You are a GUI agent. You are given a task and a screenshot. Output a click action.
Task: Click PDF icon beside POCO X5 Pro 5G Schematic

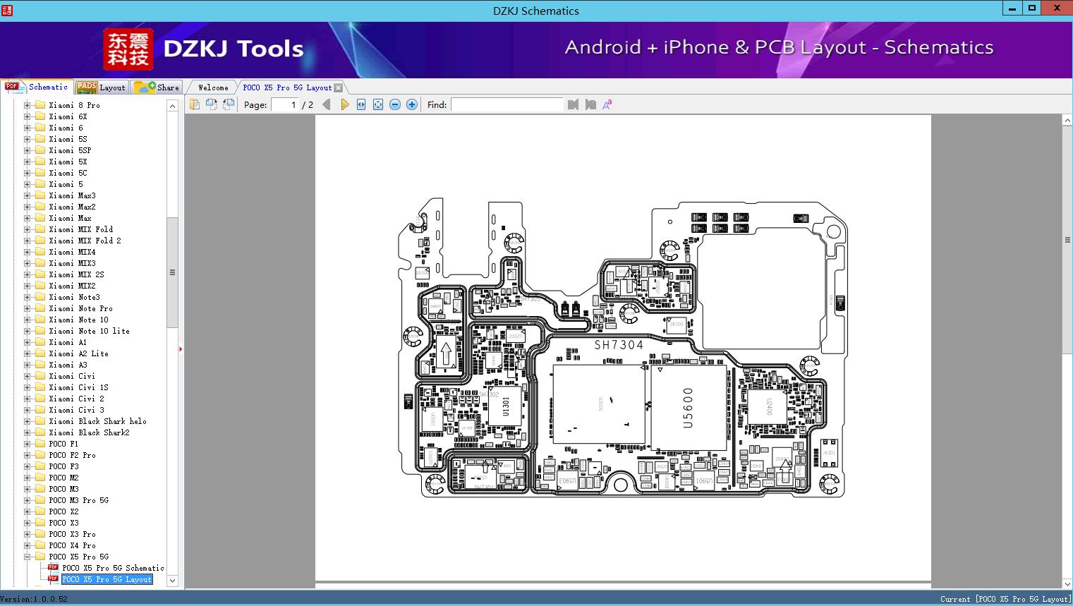(53, 567)
